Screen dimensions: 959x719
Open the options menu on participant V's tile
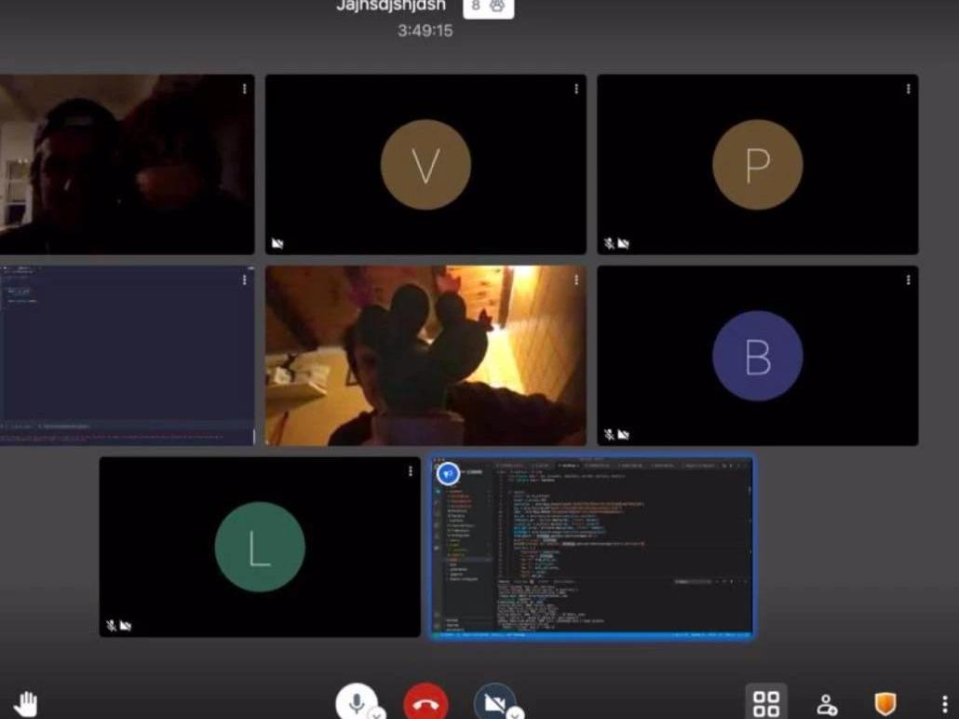tap(576, 88)
